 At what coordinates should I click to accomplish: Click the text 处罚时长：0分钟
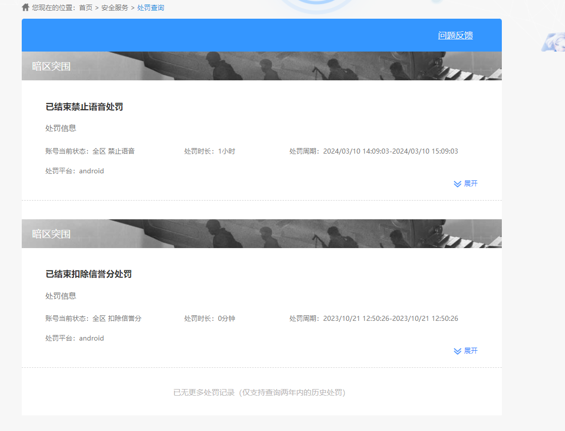tap(210, 318)
